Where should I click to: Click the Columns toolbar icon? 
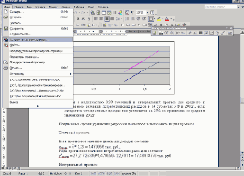[115, 12]
